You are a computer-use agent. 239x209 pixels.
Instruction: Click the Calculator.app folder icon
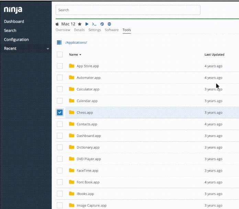[71, 89]
